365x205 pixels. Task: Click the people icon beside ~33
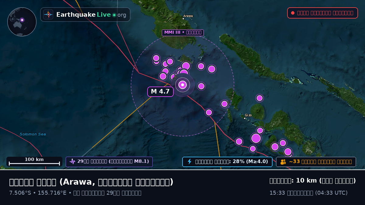click(283, 162)
